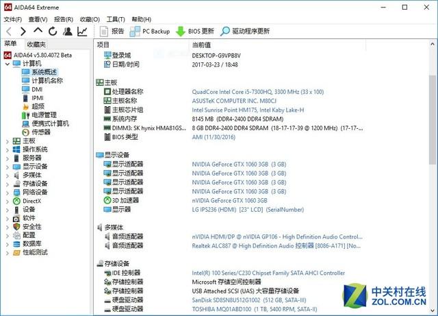Select the 日期/时间 row icon

(107, 64)
